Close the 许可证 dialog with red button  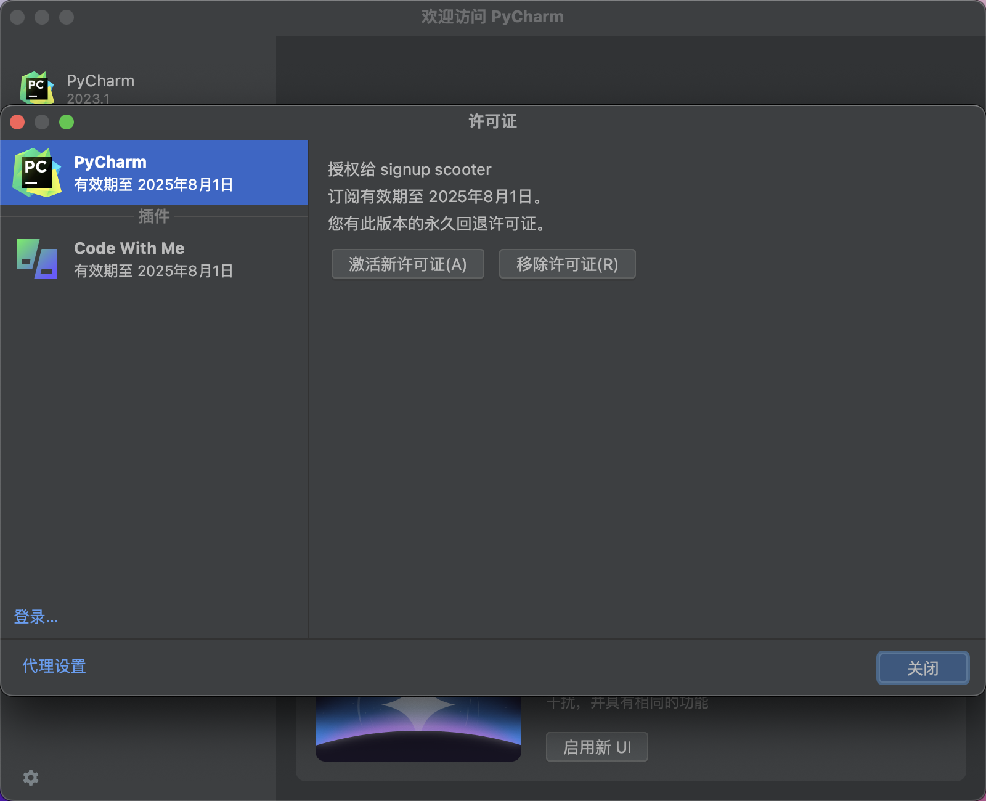[17, 122]
